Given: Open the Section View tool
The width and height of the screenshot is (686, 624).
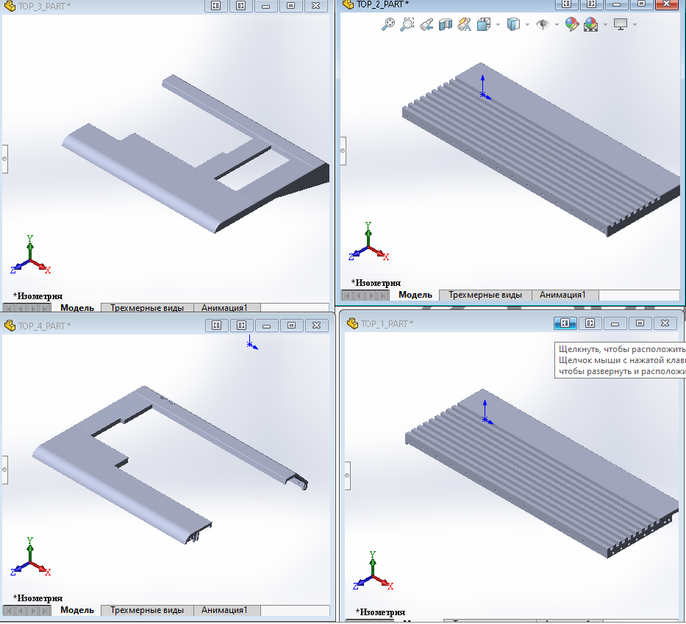Looking at the screenshot, I should 446,24.
